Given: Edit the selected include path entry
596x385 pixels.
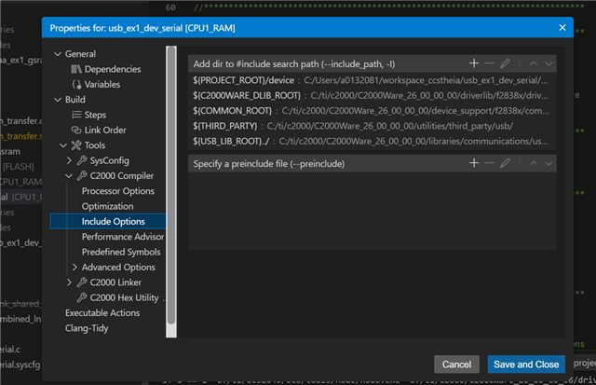Looking at the screenshot, I should (505, 63).
